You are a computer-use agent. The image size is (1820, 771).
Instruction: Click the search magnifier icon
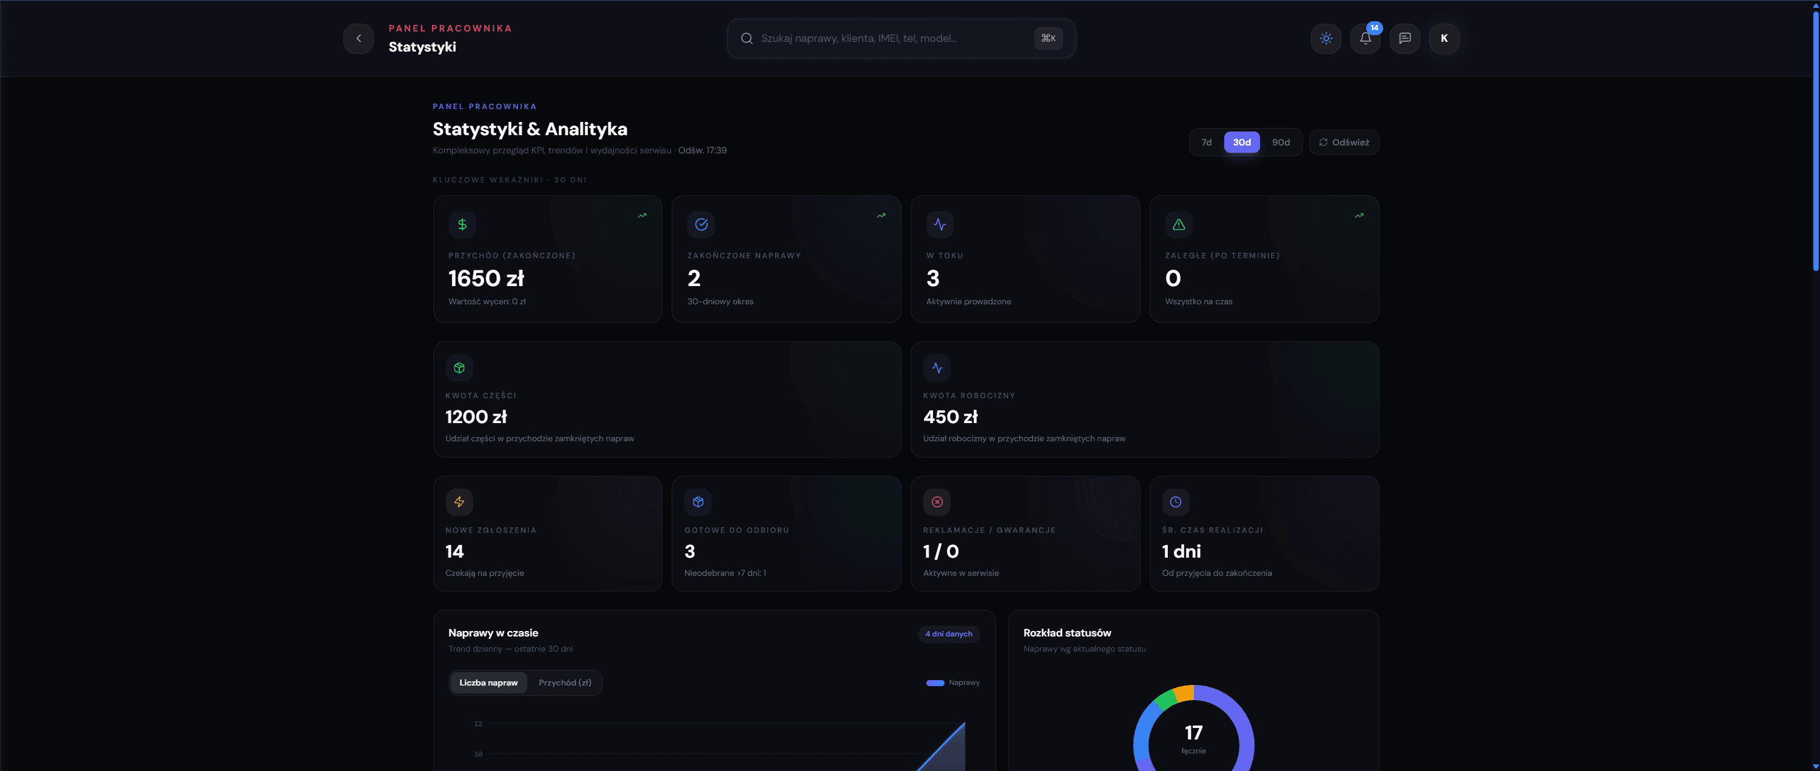pyautogui.click(x=746, y=38)
